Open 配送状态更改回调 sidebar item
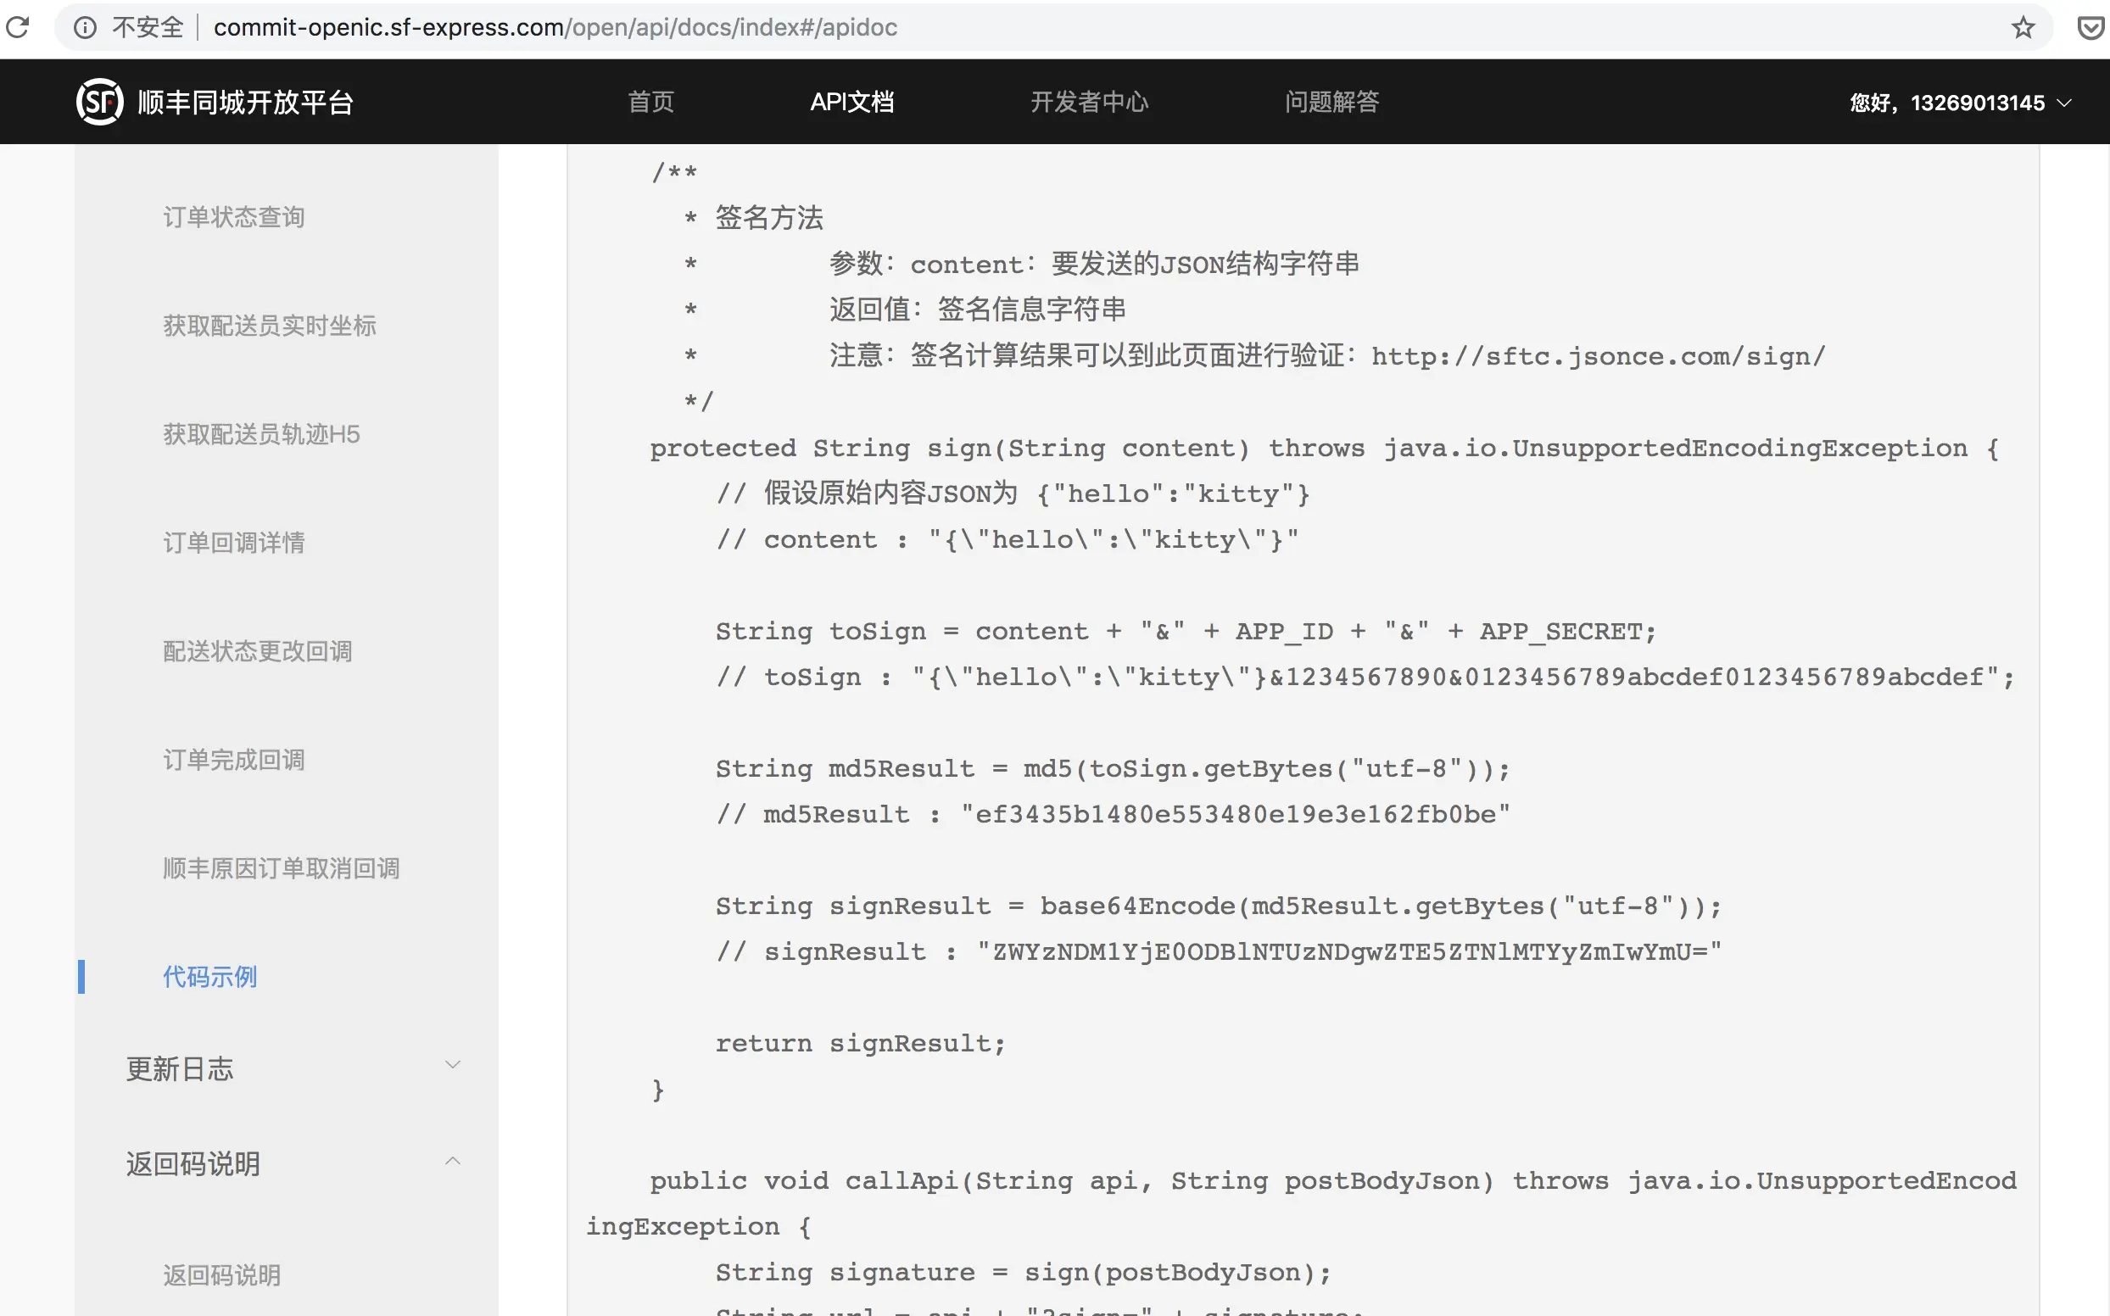The image size is (2110, 1316). (258, 651)
